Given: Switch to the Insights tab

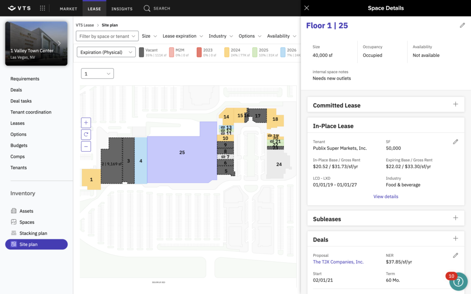Looking at the screenshot, I should pos(122,9).
